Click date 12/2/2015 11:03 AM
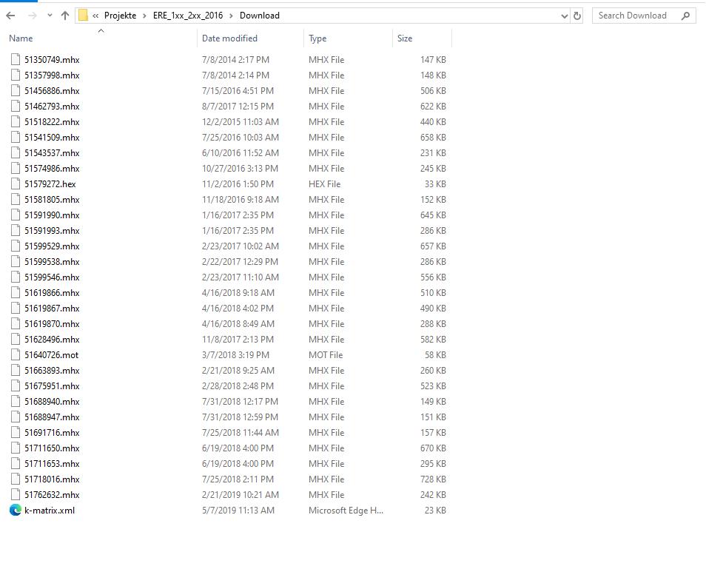This screenshot has width=706, height=586. tap(241, 122)
